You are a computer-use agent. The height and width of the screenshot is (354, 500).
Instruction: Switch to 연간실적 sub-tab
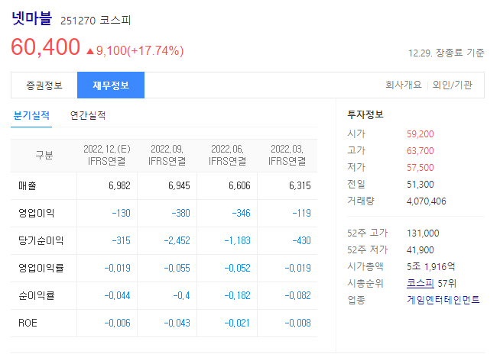(88, 115)
